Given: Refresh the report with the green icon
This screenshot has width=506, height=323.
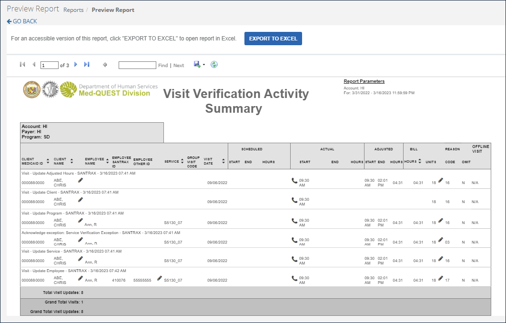Looking at the screenshot, I should [x=214, y=65].
